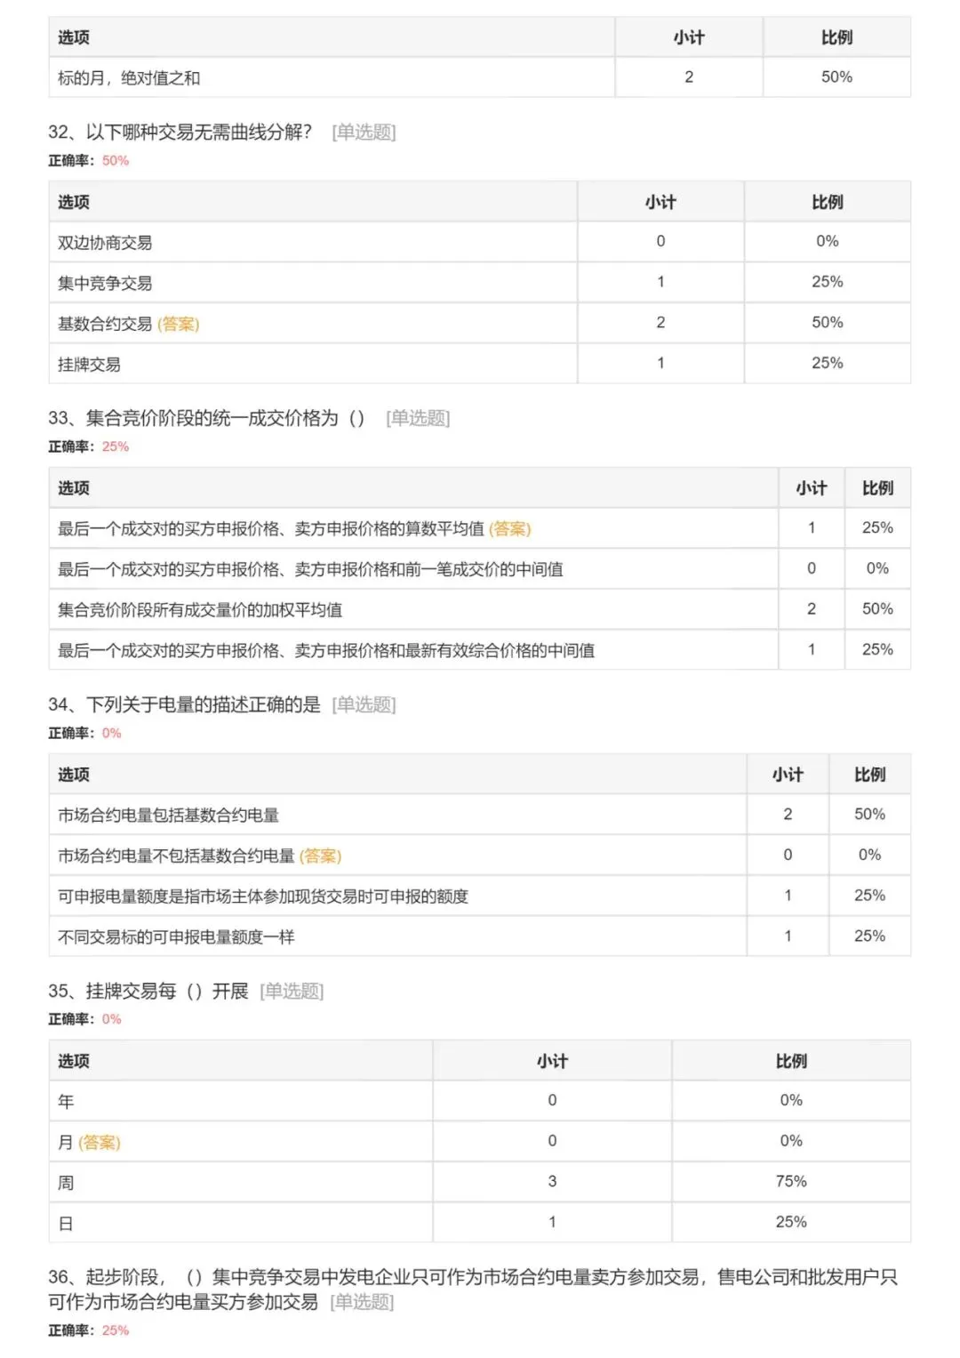Image resolution: width=960 pixels, height=1358 pixels.
Task: Select 集合竞价阶段所有成交量价的加权平均值 row
Action: [480, 610]
